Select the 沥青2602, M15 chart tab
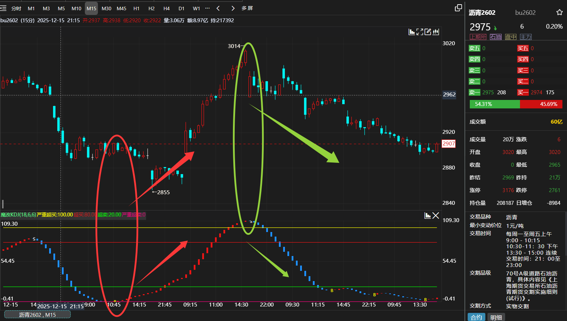This screenshot has height=321, width=567. 37,315
